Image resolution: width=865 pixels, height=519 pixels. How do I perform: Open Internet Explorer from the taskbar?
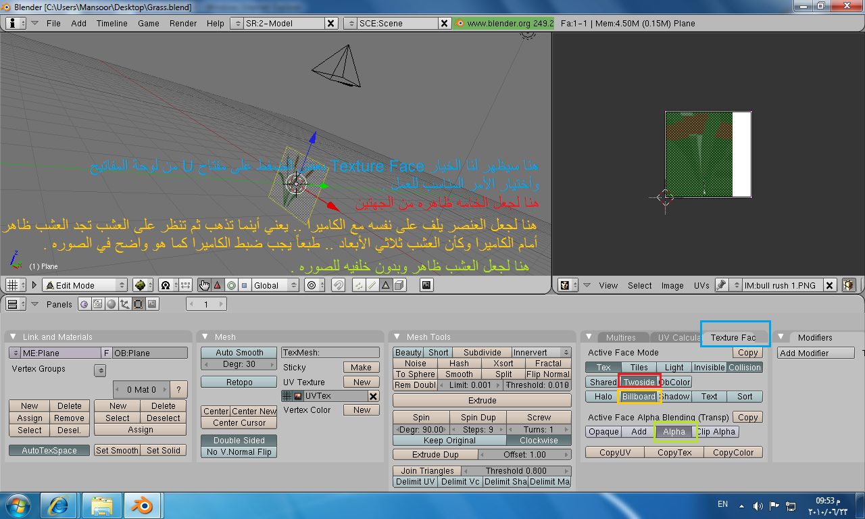pos(59,505)
